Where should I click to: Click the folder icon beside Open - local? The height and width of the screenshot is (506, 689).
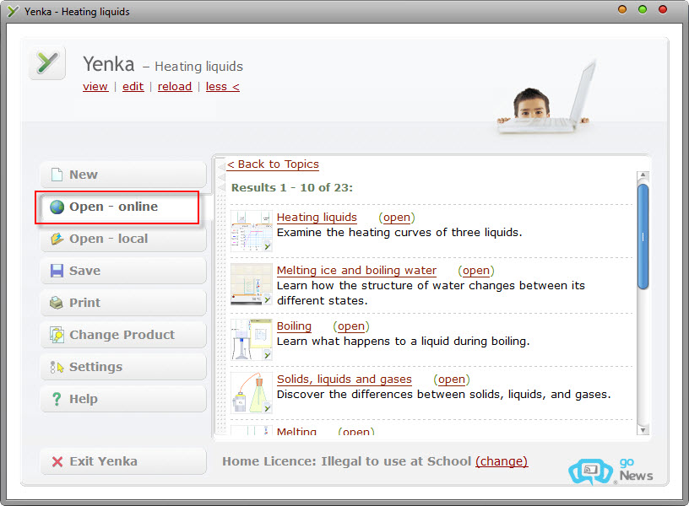click(x=57, y=239)
